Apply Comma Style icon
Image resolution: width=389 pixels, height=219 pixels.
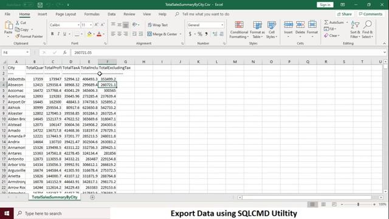coord(206,34)
